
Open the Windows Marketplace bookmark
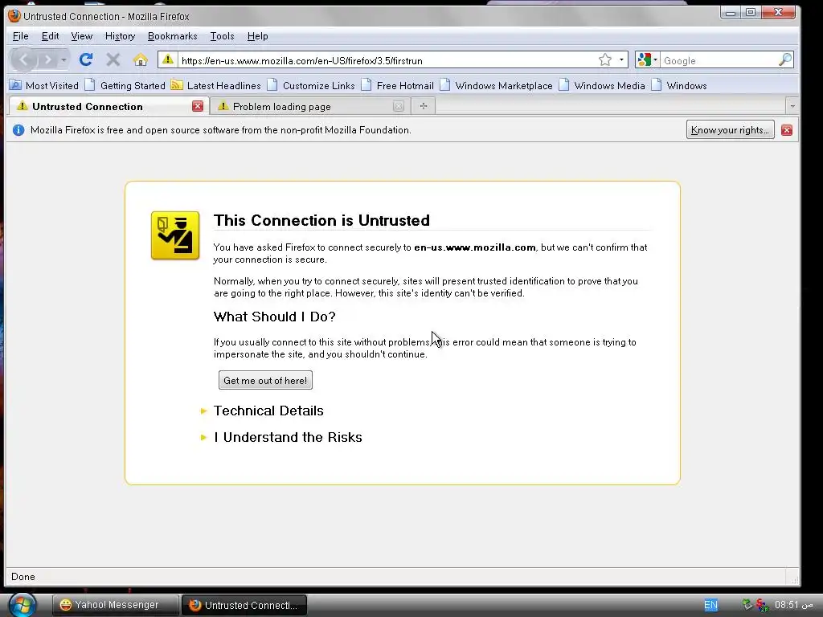coord(496,85)
